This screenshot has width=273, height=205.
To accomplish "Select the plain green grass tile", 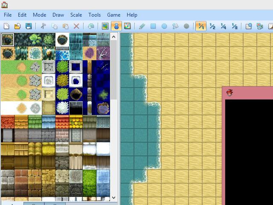I will pos(8,67).
